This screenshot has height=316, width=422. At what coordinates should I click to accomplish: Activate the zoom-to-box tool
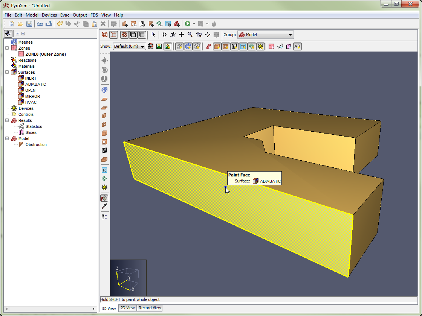(199, 35)
